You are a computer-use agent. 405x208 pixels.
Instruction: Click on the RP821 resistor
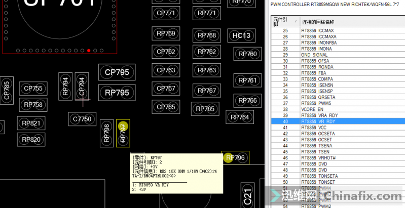click(x=31, y=123)
